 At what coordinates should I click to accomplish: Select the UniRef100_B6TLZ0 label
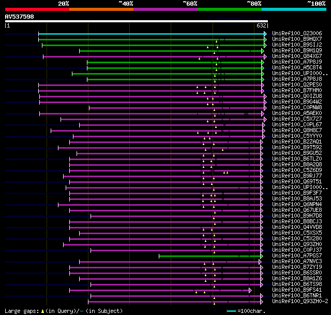297,159
